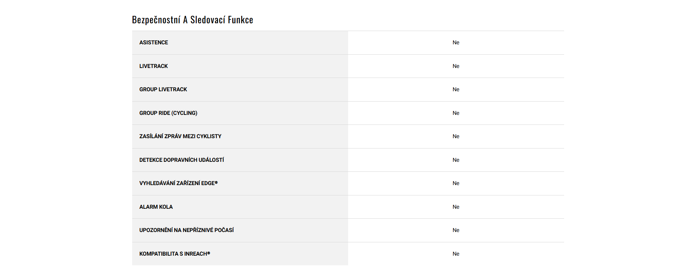
Task: Click the Zasílání zpráv mezi cyklisty label
Action: [180, 136]
